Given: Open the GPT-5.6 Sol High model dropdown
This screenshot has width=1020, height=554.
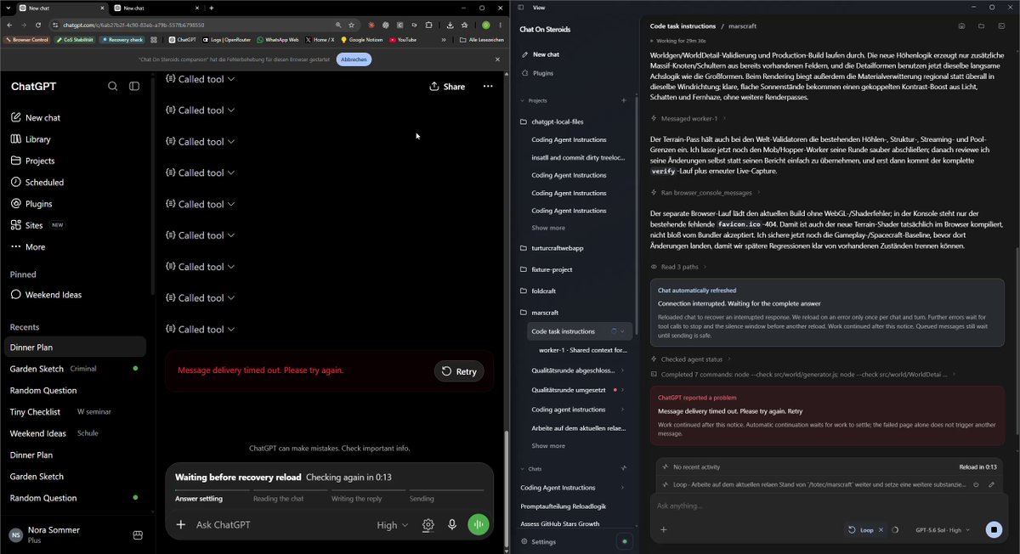Looking at the screenshot, I should point(943,530).
